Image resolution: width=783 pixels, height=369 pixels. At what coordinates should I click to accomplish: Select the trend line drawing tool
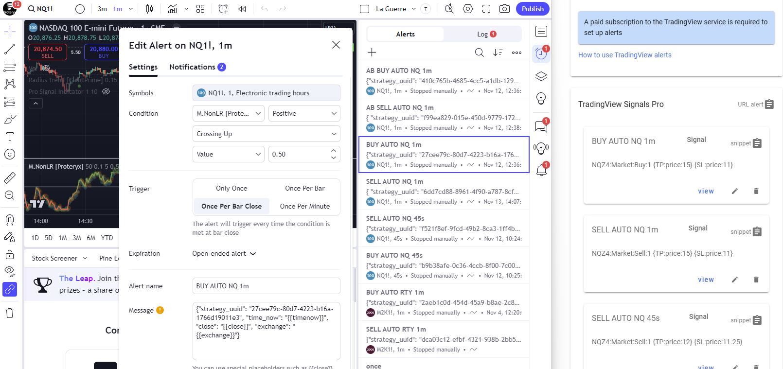pos(10,49)
